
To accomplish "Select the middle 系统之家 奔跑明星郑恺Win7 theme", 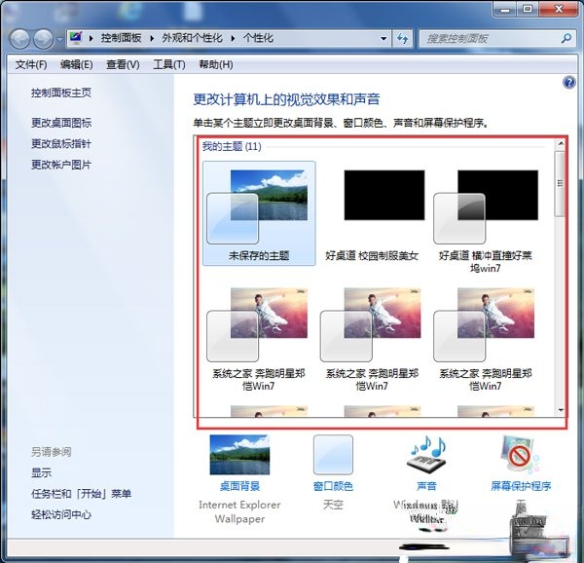I will coord(373,339).
